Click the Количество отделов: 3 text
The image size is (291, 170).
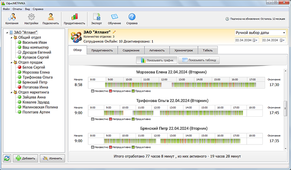pos(99,37)
